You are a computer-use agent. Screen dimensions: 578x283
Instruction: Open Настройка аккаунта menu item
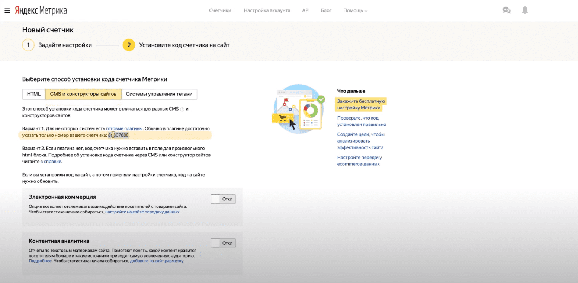point(267,10)
